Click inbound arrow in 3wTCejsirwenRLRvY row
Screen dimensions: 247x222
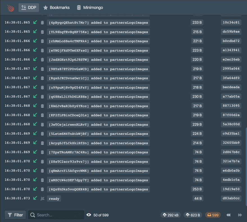pyautogui.click(x=35, y=124)
